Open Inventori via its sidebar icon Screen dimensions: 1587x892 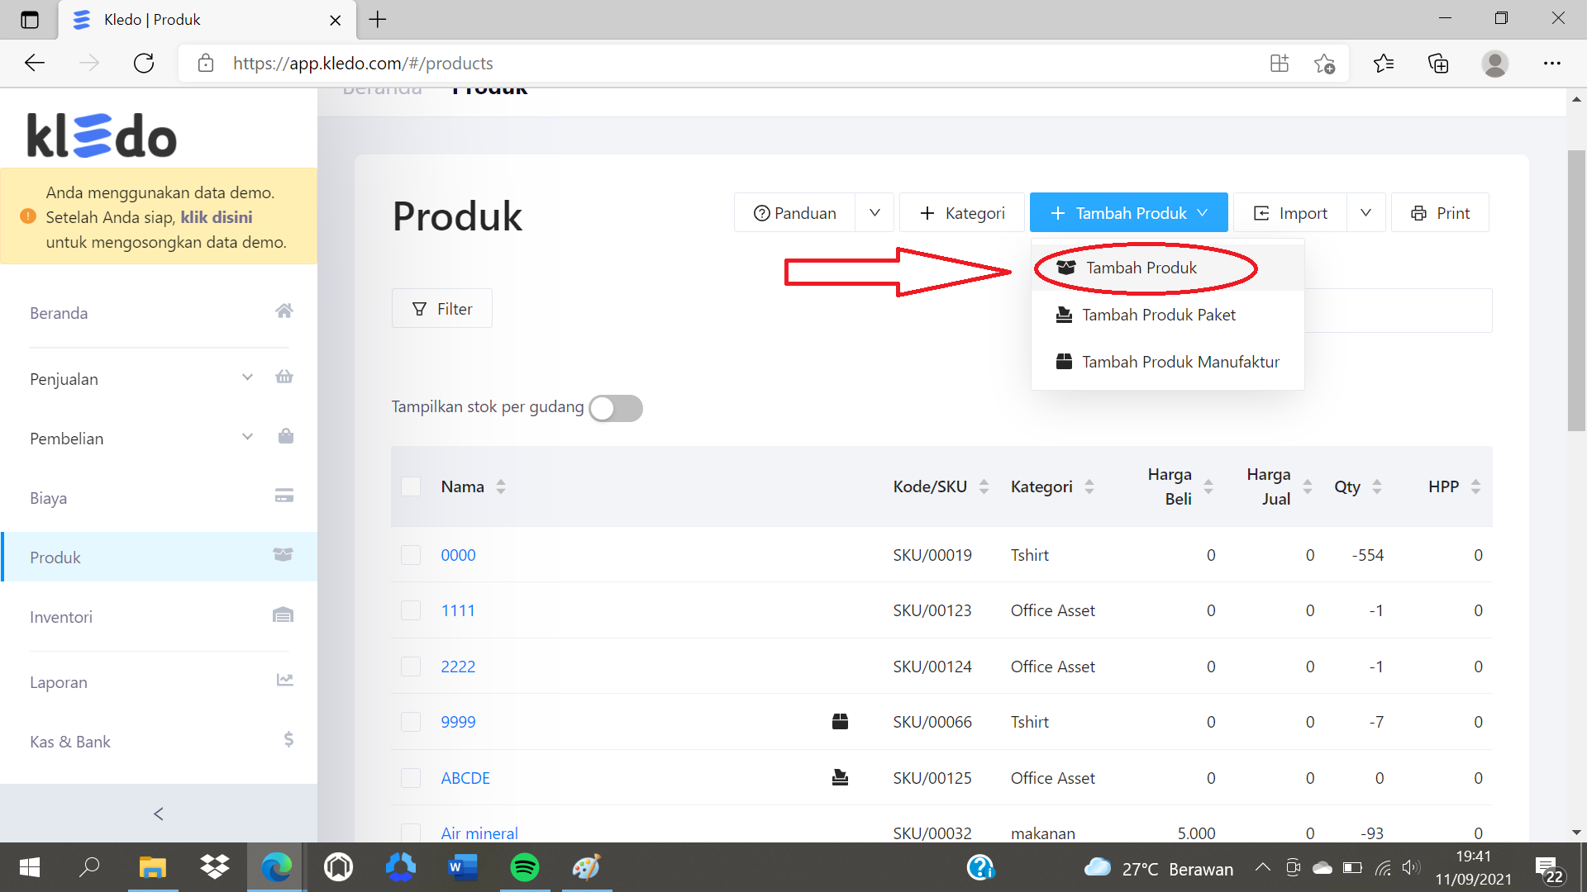coord(284,614)
